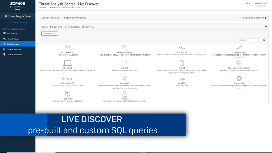
Task: Select the Network share-nodes icon
Action: click(x=125, y=79)
